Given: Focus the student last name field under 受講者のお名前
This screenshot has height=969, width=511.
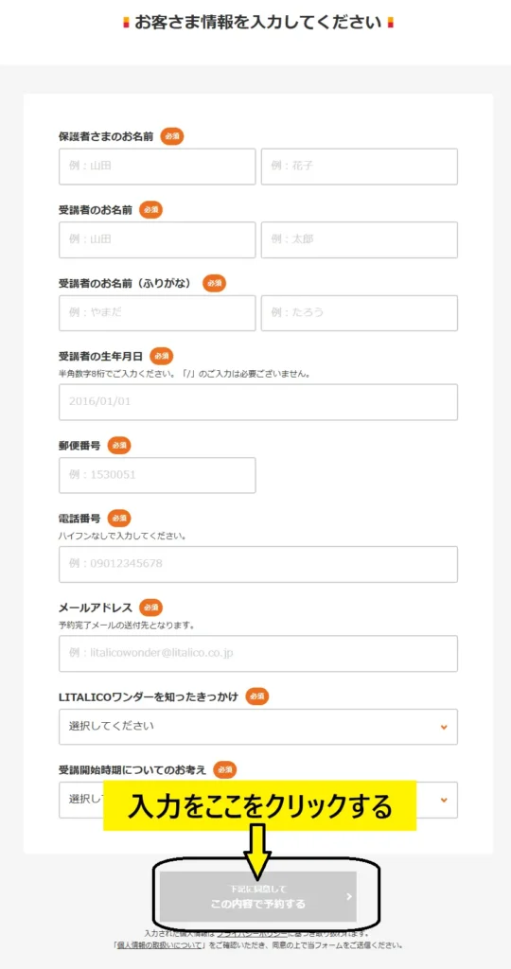Looking at the screenshot, I should click(157, 239).
